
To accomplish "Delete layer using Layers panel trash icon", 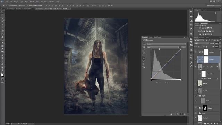I will coord(217,124).
